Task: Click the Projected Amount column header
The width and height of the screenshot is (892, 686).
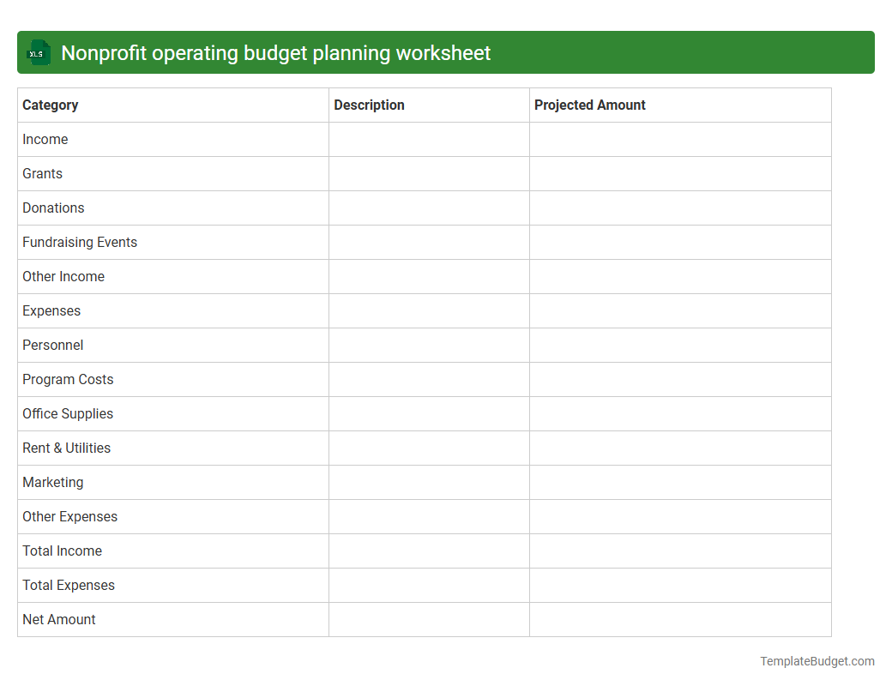Action: 589,105
